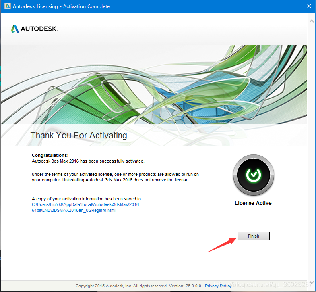316x292 pixels.
Task: Click the green License Active checkmark icon
Action: tap(253, 175)
